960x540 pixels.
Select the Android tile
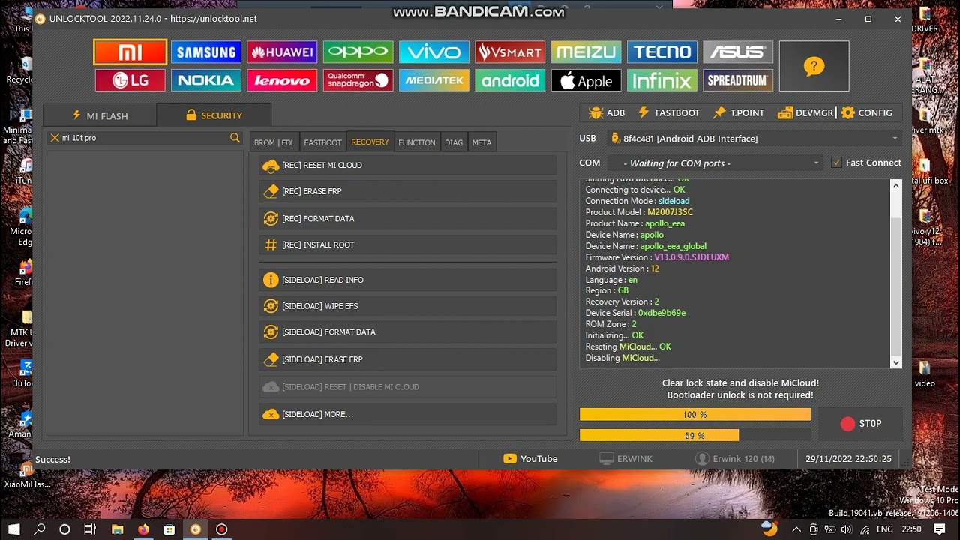(x=510, y=80)
